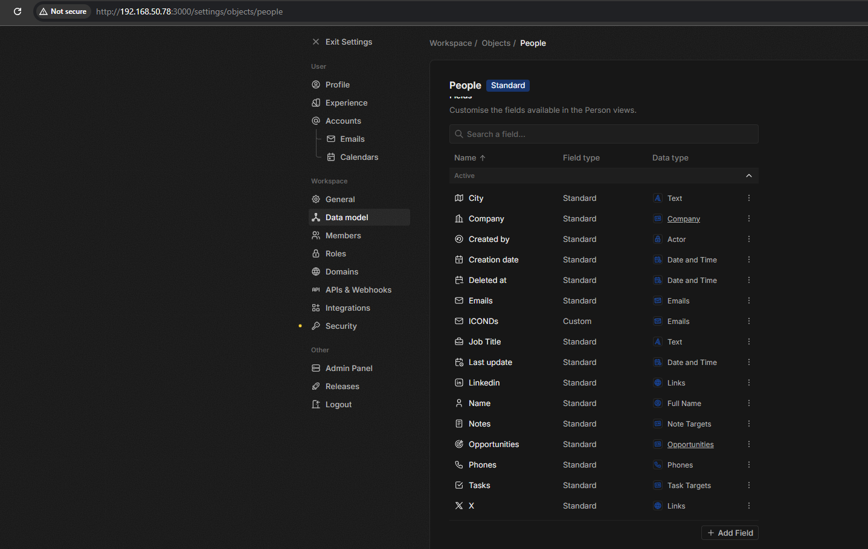
Task: Click the Search a field input
Action: (x=603, y=134)
